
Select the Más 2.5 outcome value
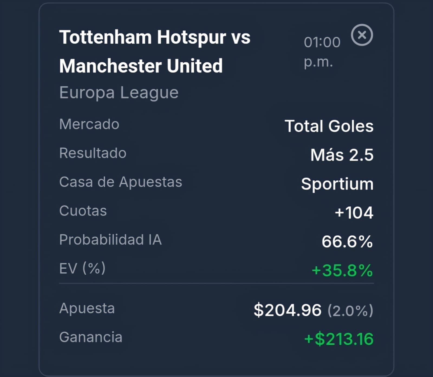(x=342, y=155)
